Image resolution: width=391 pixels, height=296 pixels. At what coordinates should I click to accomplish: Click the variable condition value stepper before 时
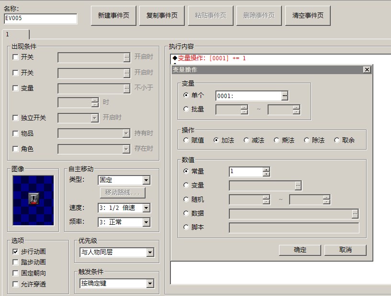point(95,102)
